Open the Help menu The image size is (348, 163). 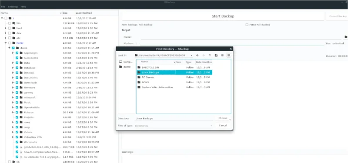point(23,7)
